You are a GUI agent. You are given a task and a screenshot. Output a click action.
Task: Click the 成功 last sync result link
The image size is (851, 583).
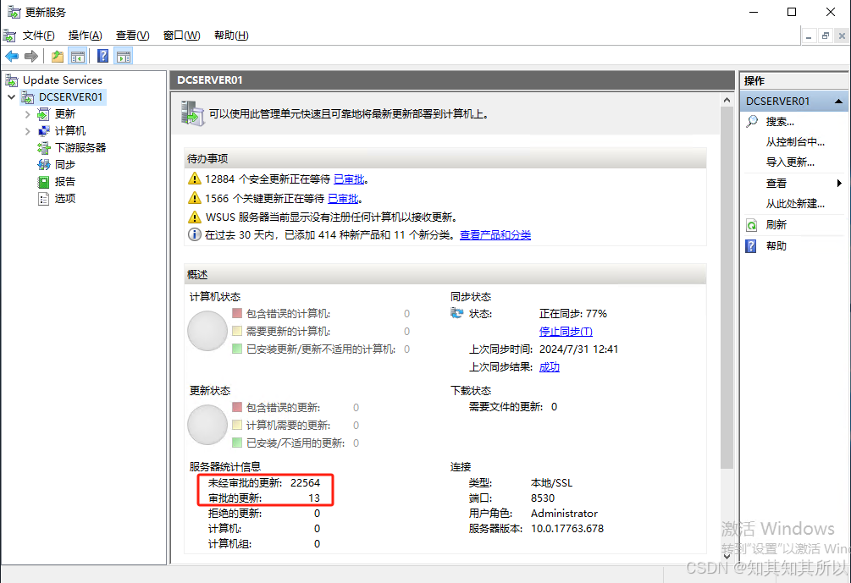[x=550, y=367]
